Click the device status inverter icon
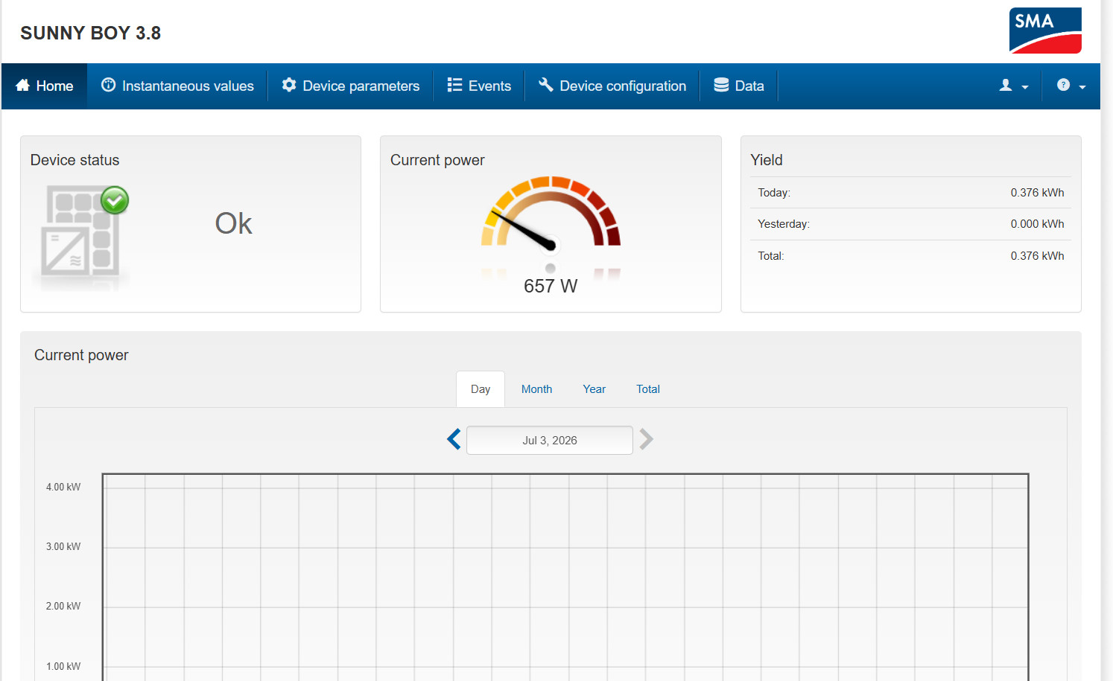 pos(81,234)
